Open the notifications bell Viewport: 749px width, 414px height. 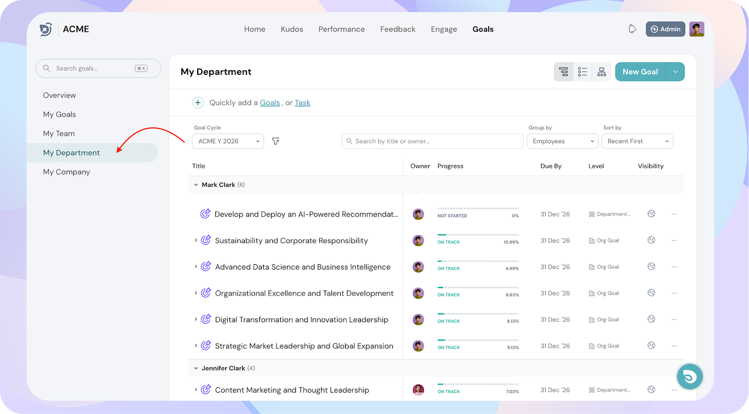(632, 29)
